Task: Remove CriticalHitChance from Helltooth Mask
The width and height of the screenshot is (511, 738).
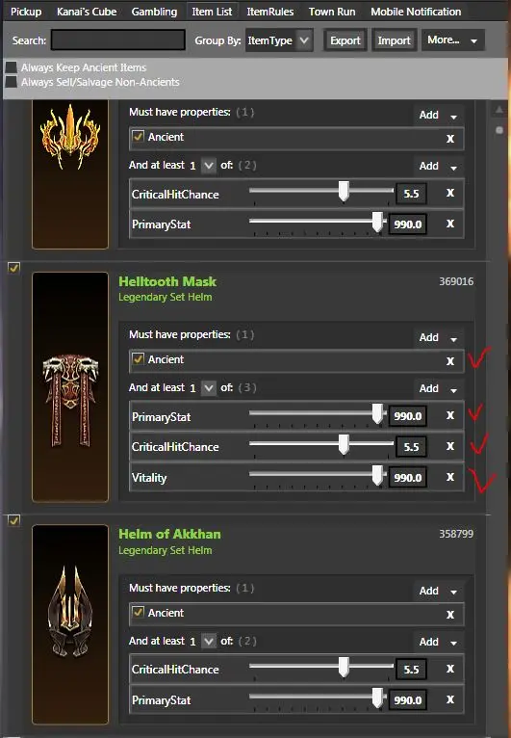Action: [449, 446]
